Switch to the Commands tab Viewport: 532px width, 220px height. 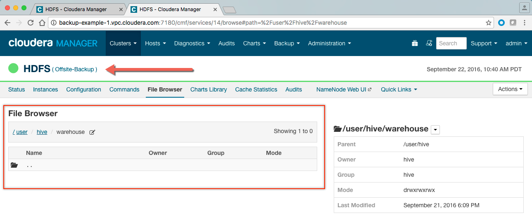coord(124,89)
